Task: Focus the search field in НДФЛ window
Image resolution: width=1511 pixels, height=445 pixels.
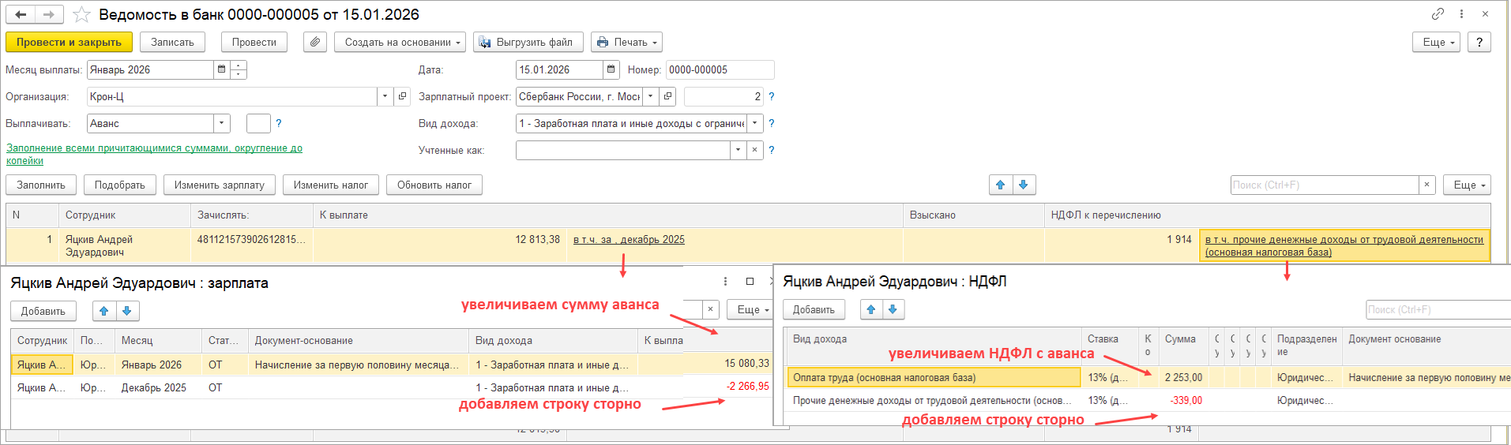Action: 1438,309
